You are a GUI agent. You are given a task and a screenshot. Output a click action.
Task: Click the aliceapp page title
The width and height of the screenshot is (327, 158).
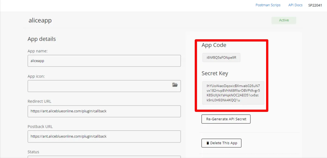coord(40,21)
